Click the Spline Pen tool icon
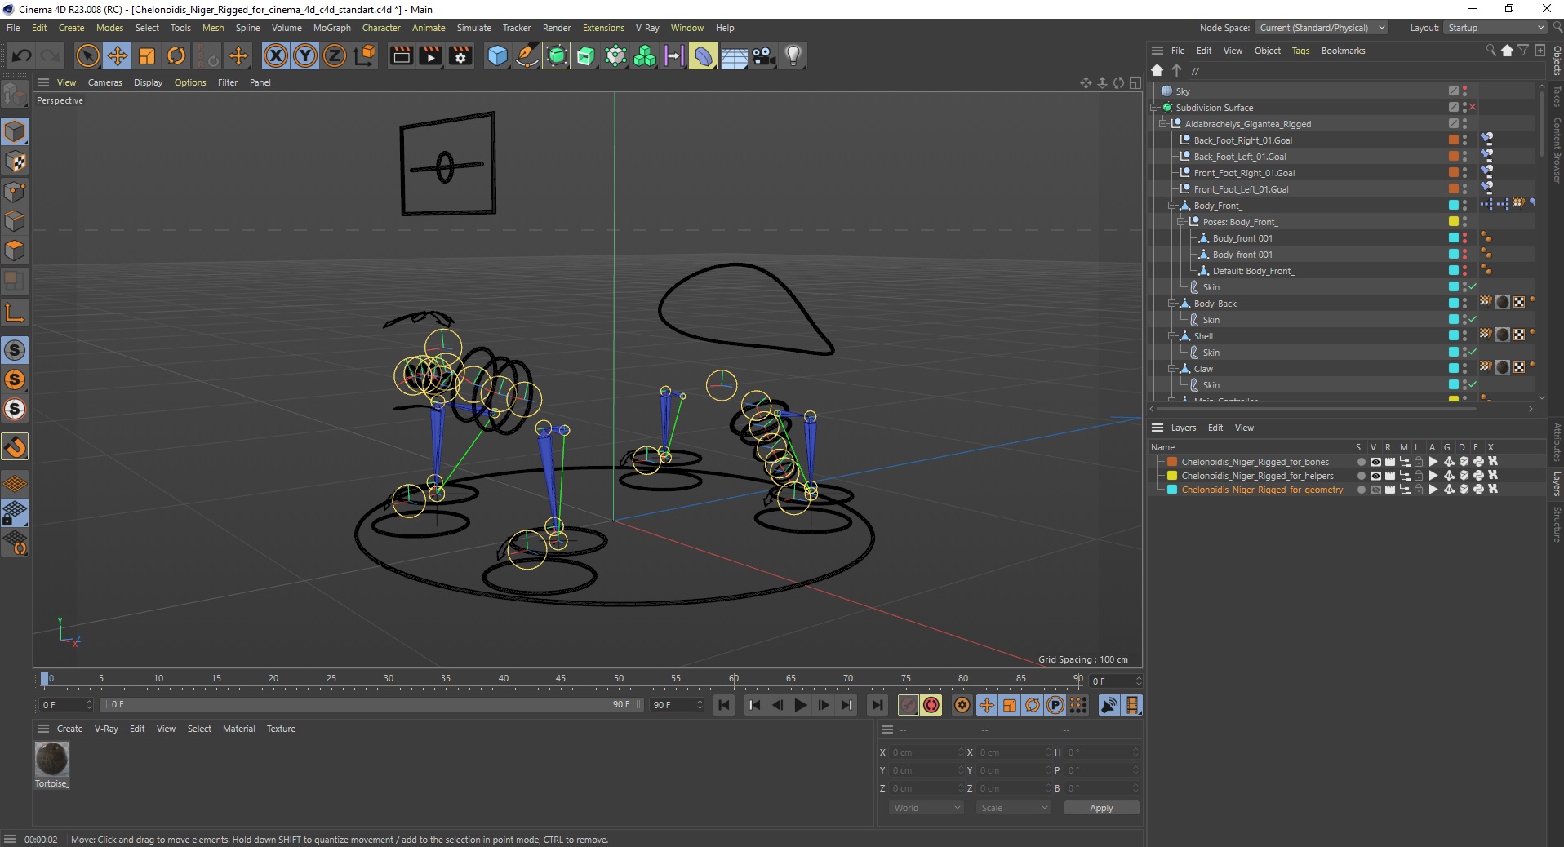Viewport: 1564px width, 847px height. [527, 55]
